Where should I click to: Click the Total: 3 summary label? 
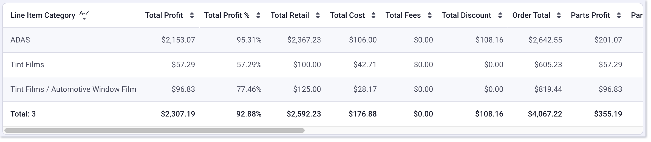pyautogui.click(x=23, y=114)
